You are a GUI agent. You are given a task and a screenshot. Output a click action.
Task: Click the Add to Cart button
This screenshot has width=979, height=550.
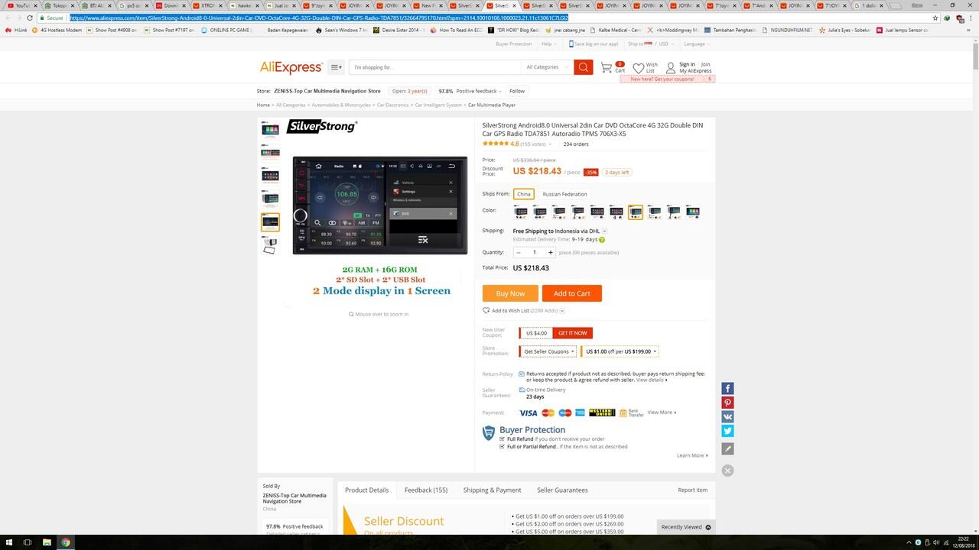572,293
